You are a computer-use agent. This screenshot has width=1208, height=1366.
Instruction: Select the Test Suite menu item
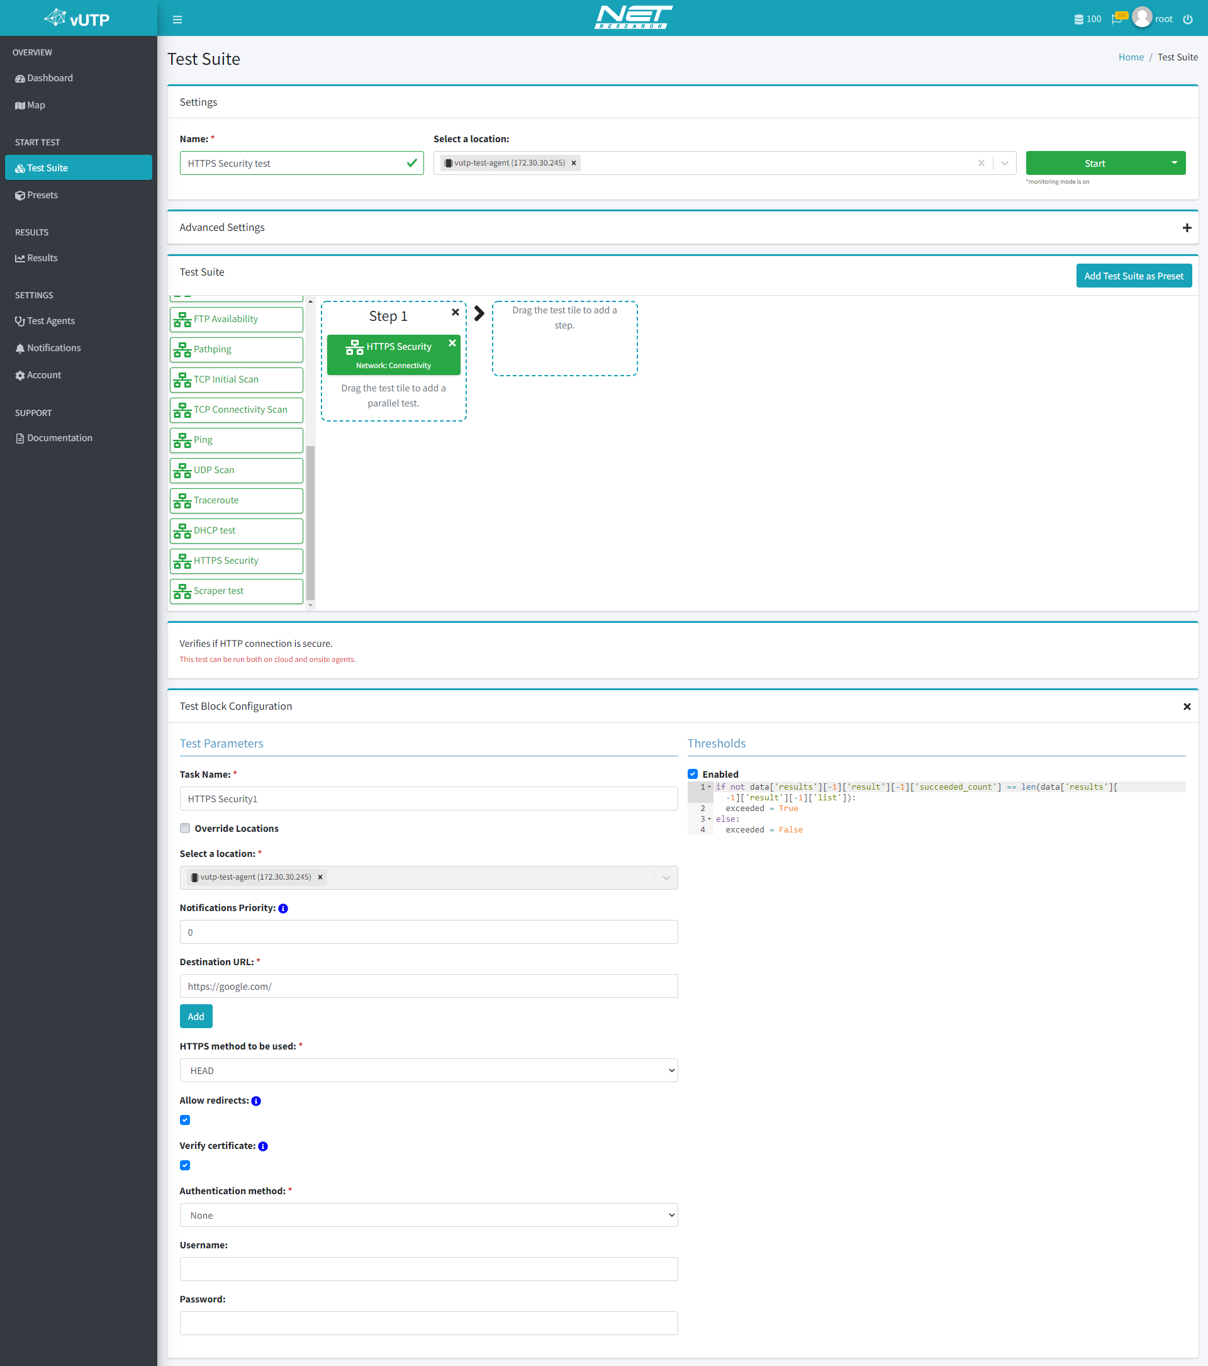pyautogui.click(x=78, y=168)
